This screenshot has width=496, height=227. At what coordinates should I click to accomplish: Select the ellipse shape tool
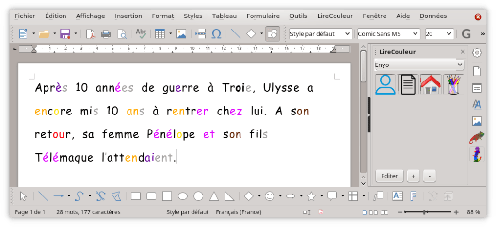pyautogui.click(x=183, y=196)
